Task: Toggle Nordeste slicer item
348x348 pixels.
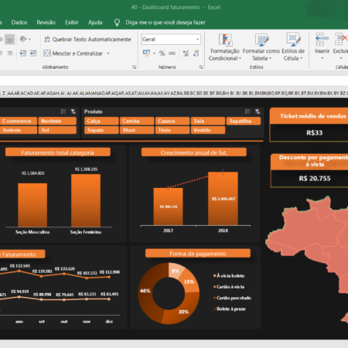Action: [57, 121]
